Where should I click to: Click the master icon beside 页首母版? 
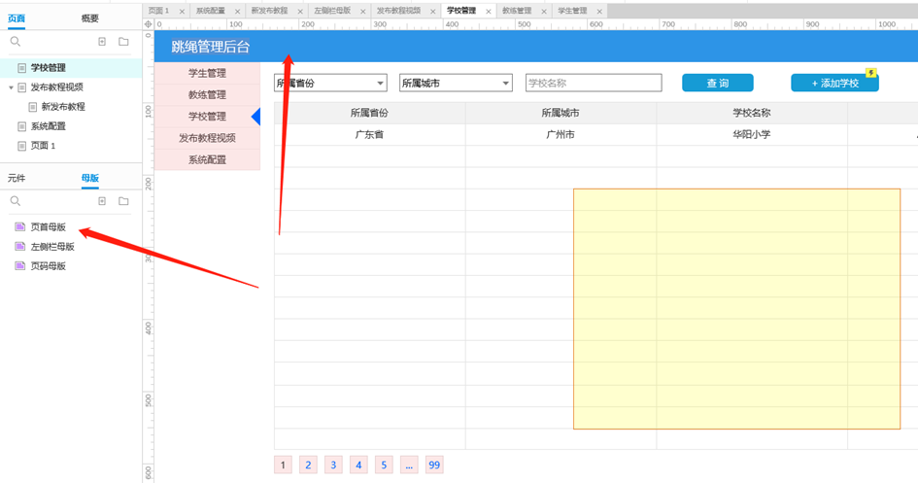click(x=19, y=226)
